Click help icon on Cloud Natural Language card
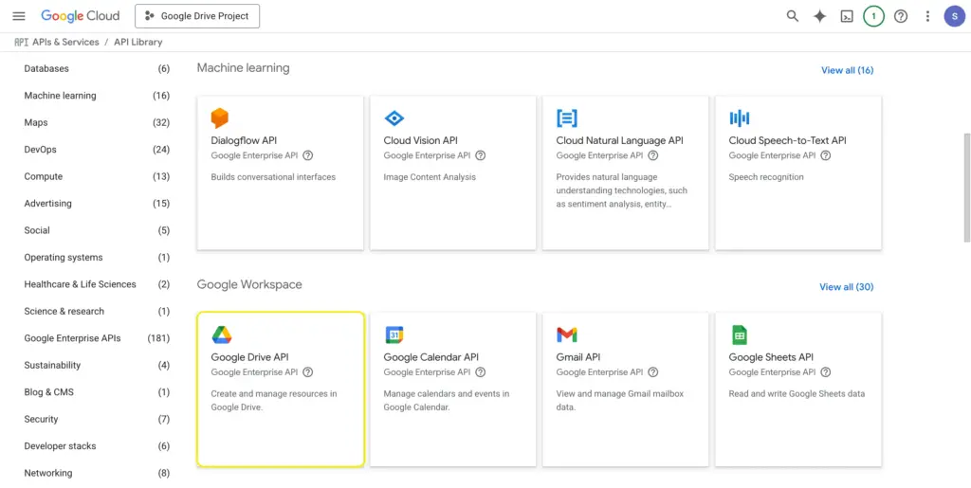 (652, 155)
